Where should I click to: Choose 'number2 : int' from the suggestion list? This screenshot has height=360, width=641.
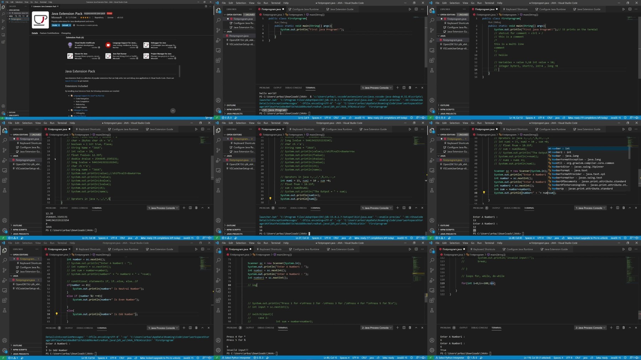588,152
